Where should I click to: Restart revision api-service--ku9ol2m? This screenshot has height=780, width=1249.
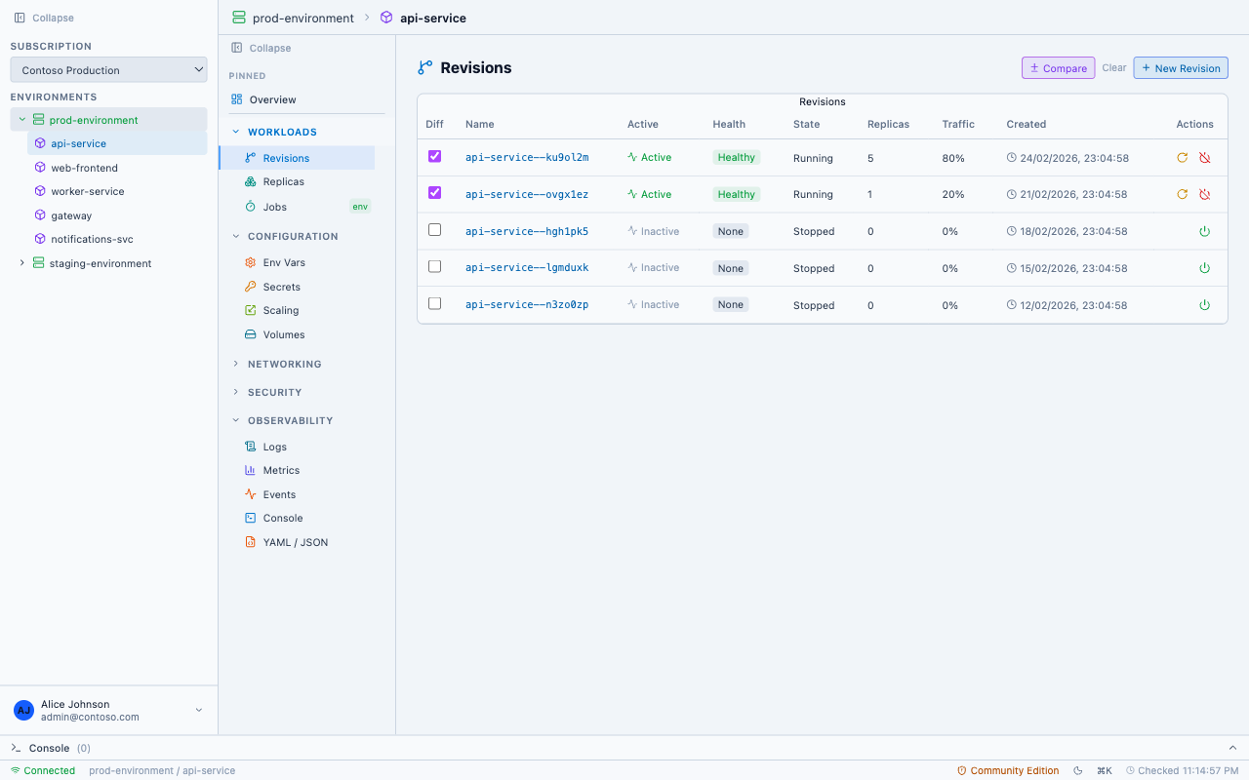pyautogui.click(x=1182, y=157)
